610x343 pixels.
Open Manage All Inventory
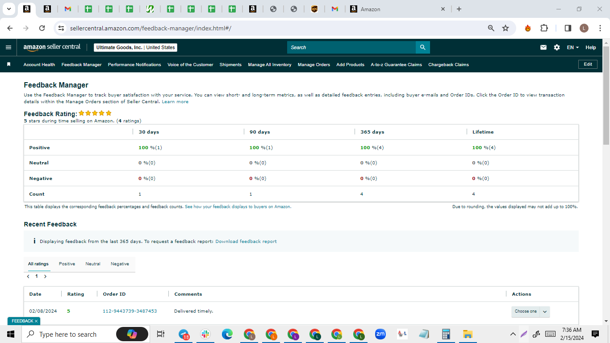coord(270,65)
